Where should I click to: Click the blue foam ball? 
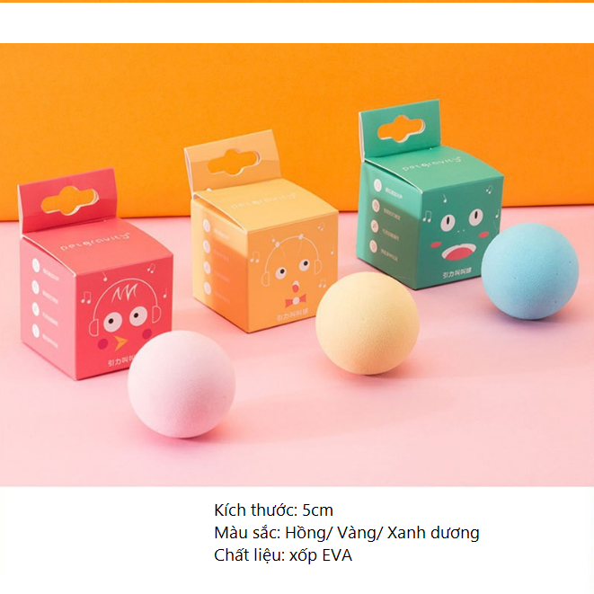click(x=530, y=270)
